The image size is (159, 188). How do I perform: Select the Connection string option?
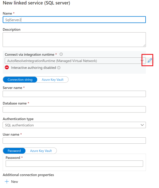coord(20,80)
